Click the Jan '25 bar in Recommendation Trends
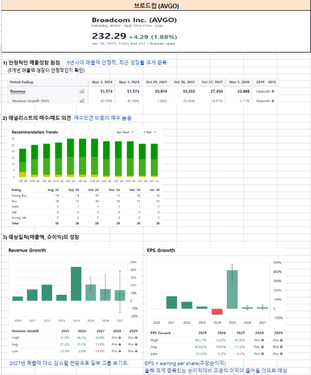 (155, 160)
